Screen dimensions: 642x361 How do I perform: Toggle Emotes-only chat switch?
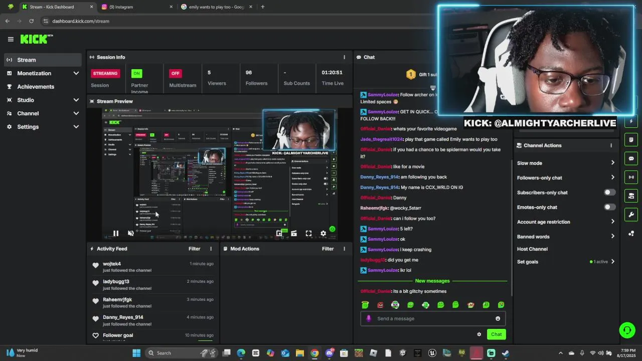[609, 207]
